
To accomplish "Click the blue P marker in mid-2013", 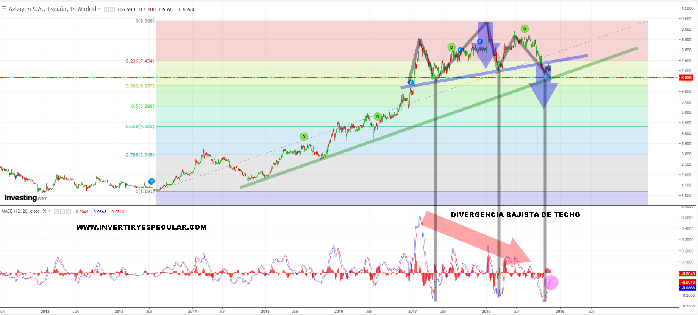I will click(151, 181).
